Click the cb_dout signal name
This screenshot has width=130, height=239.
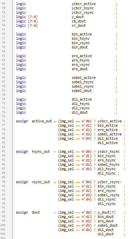click(x=79, y=21)
